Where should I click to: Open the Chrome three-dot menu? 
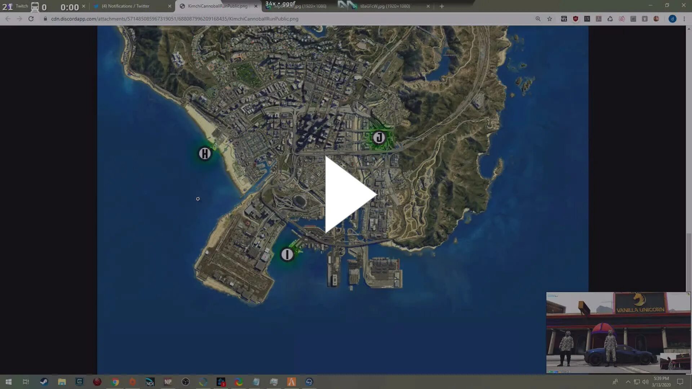684,19
